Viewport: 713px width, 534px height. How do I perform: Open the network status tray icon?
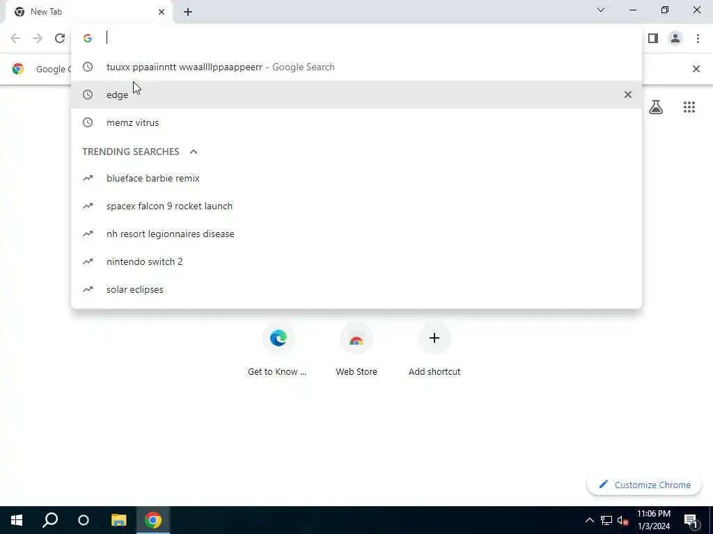click(x=606, y=520)
